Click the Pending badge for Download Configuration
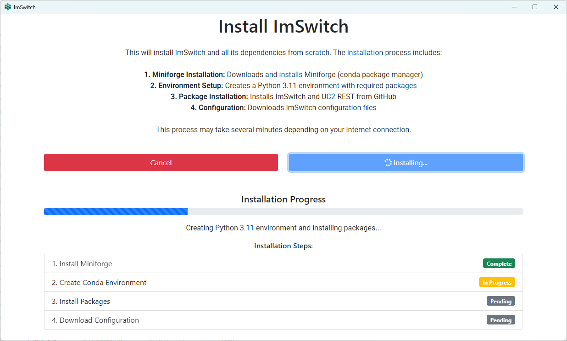 coord(501,320)
